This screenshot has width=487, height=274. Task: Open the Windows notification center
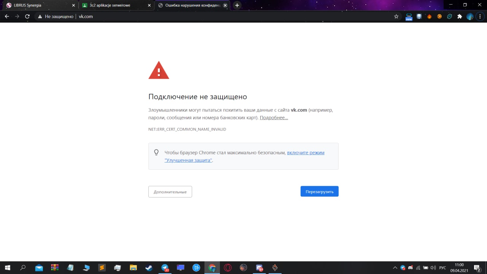coord(477,268)
